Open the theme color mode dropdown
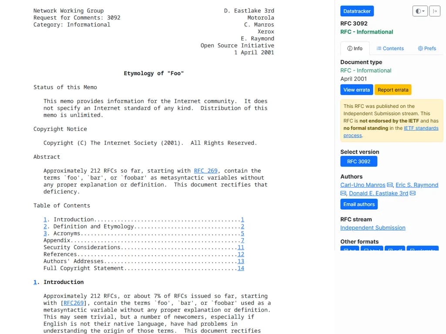This screenshot has height=334, width=446. pyautogui.click(x=420, y=11)
